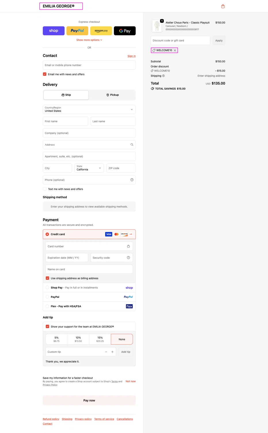Click the Discount code or gift card field
Screen dimensions: 268x433
(x=180, y=40)
